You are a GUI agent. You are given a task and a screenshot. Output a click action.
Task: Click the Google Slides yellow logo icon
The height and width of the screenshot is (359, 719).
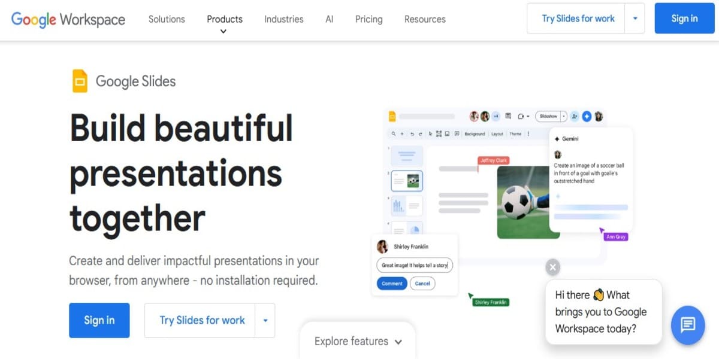coord(81,81)
